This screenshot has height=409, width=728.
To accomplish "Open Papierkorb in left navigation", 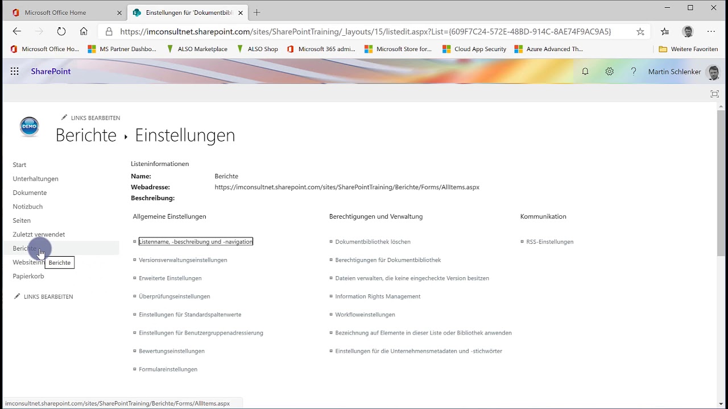I will (28, 276).
